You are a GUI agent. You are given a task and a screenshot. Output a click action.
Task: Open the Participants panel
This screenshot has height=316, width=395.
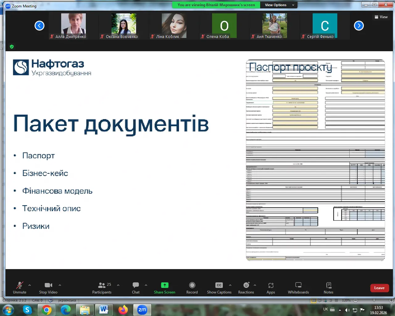tap(102, 288)
